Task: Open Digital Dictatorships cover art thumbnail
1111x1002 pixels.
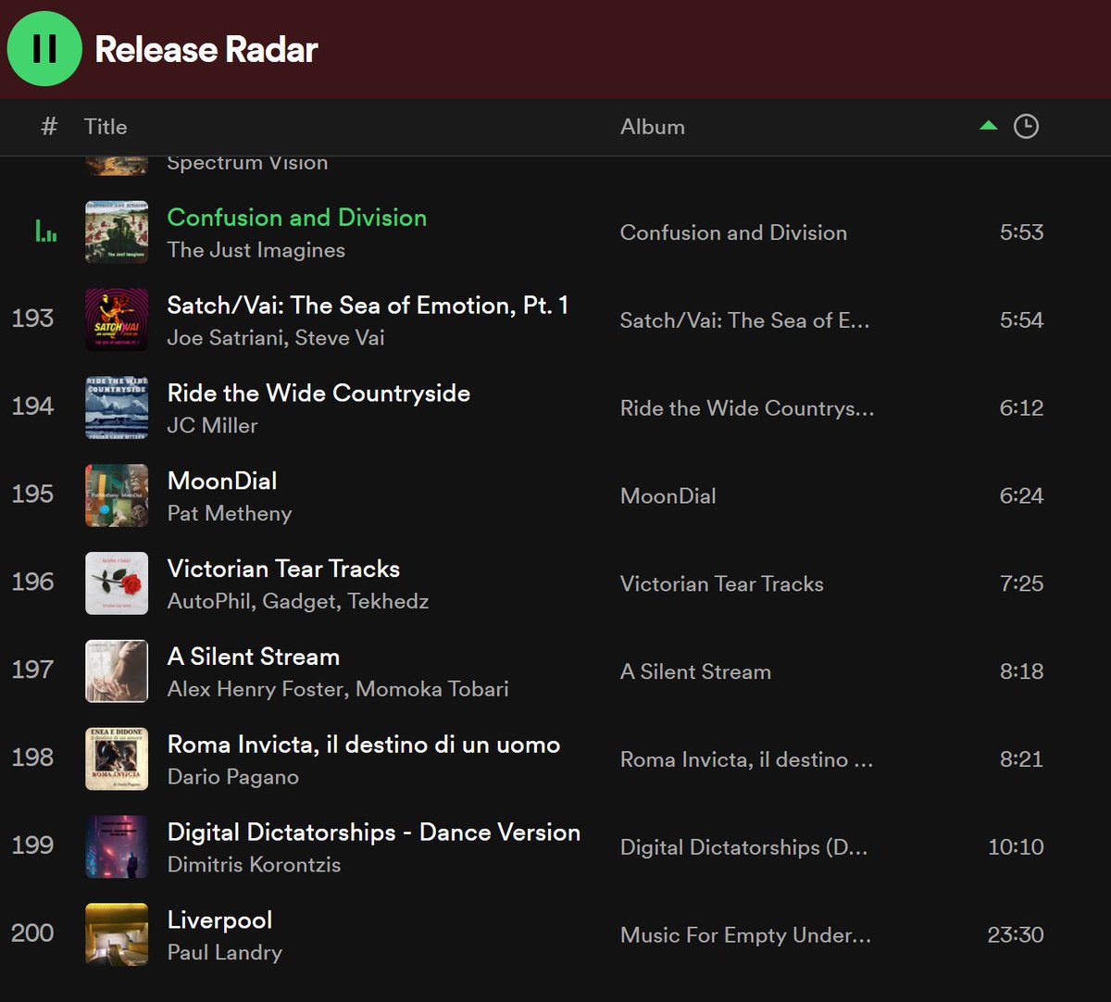Action: [x=117, y=846]
